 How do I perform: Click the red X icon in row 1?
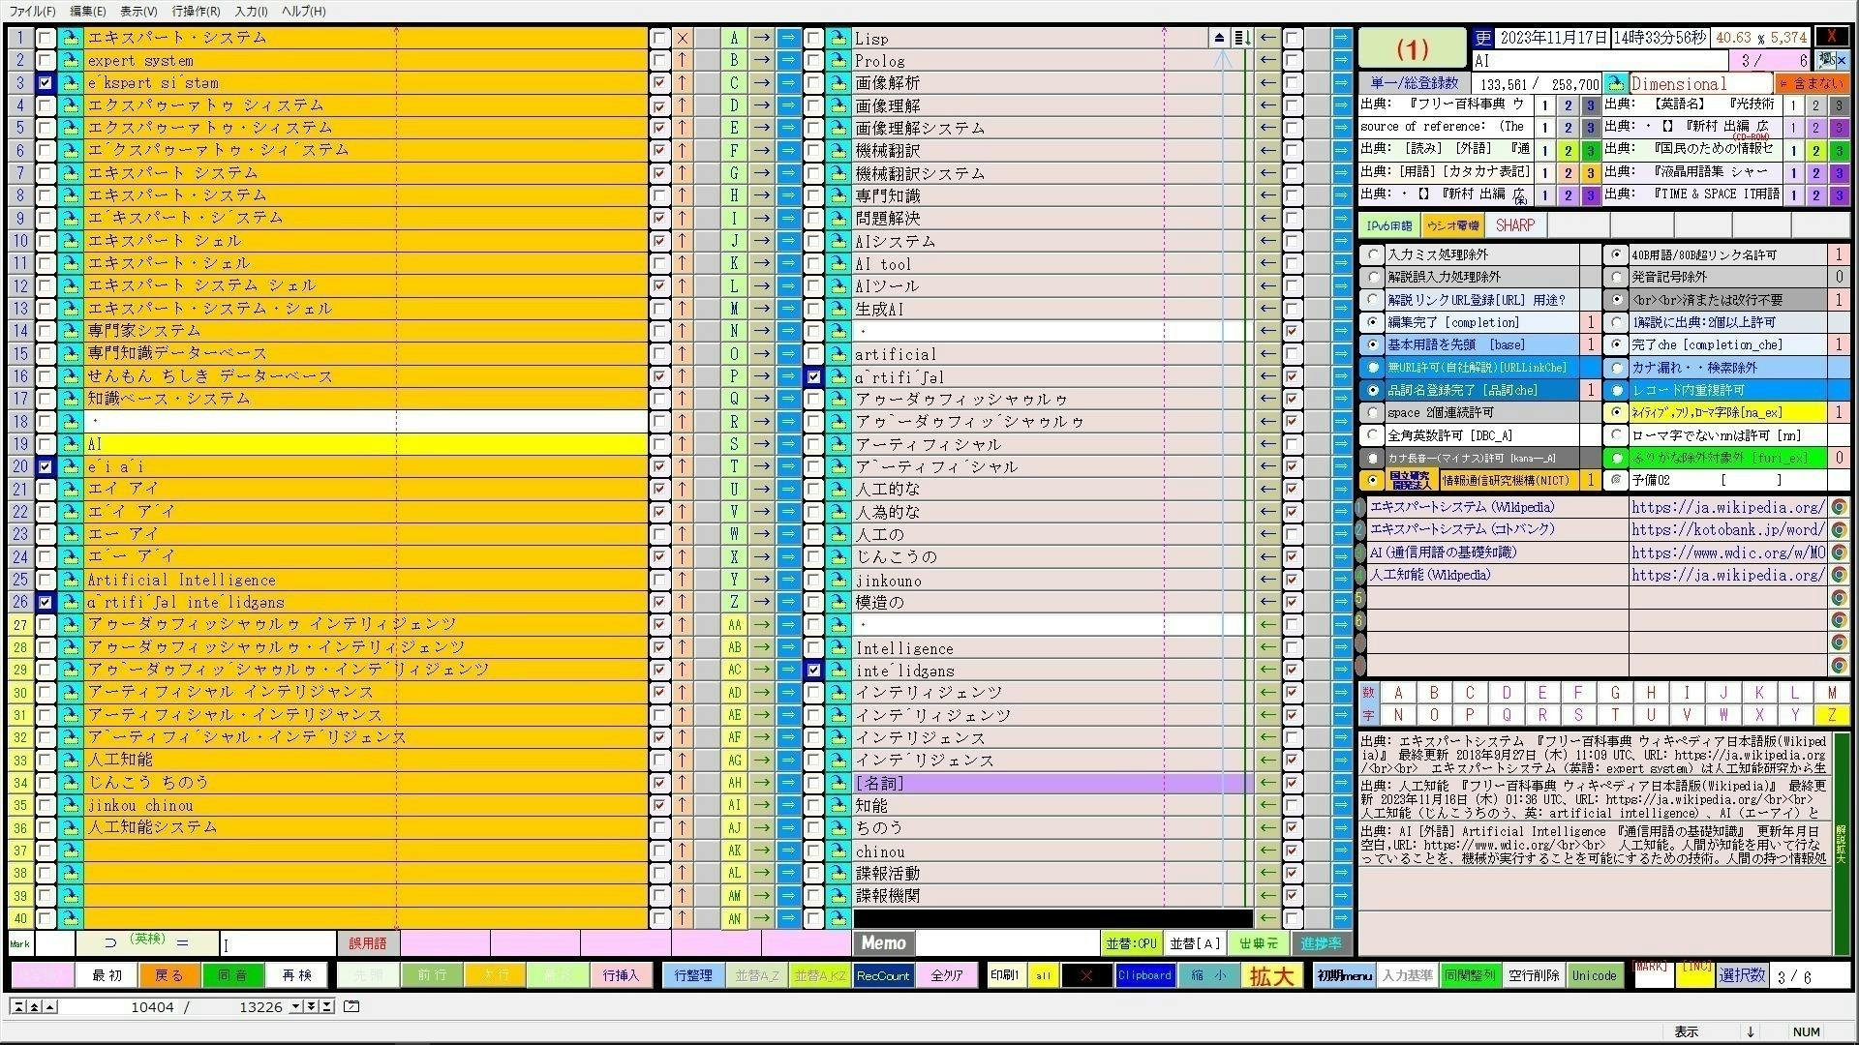pyautogui.click(x=683, y=38)
